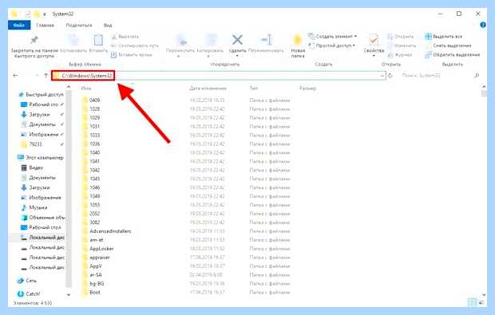Switch to large thumbnails view icon in status bar

pos(481,303)
